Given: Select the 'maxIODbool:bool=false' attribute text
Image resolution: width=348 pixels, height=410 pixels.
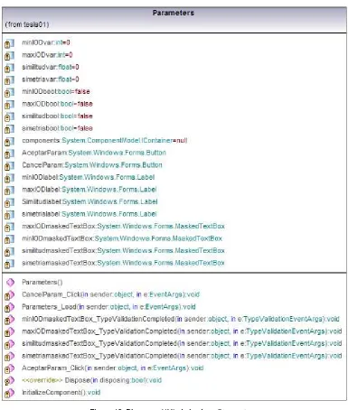Looking at the screenshot, I should (57, 104).
